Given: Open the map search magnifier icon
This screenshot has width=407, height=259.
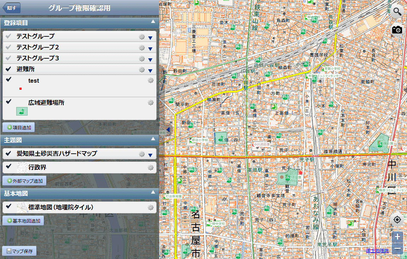Looking at the screenshot, I should pyautogui.click(x=397, y=12).
